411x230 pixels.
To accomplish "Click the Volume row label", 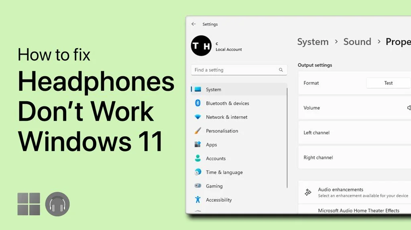I will point(311,108).
